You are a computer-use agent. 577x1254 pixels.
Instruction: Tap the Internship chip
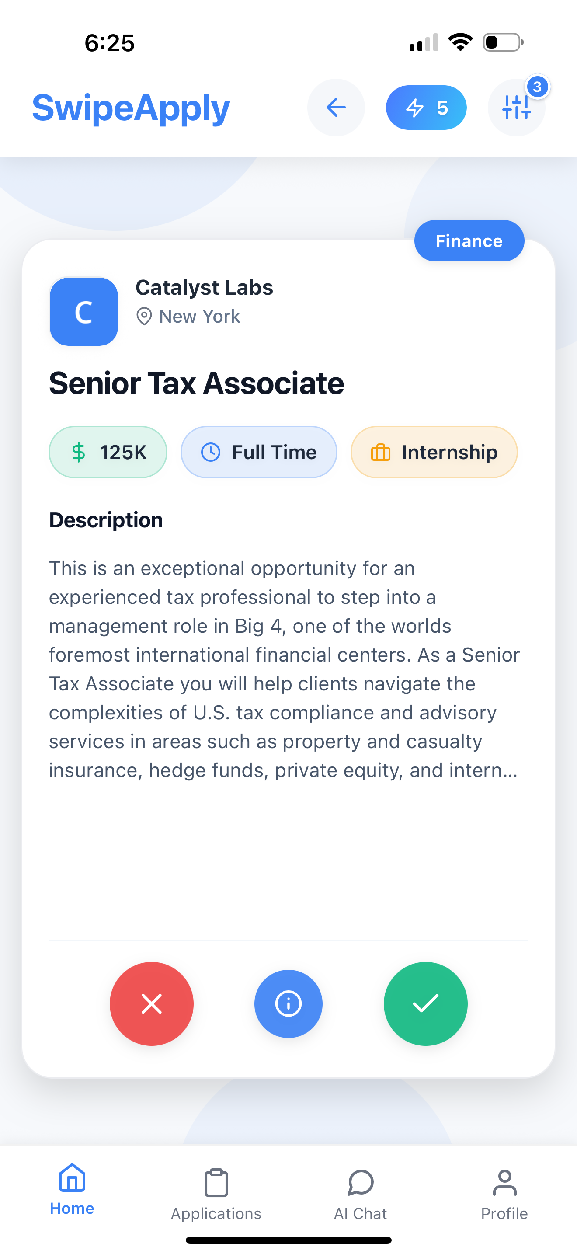tap(434, 452)
